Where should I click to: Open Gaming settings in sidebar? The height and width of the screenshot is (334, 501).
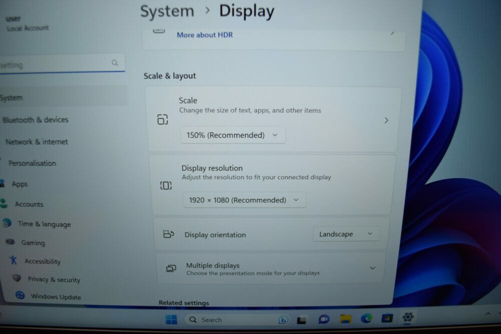point(33,243)
